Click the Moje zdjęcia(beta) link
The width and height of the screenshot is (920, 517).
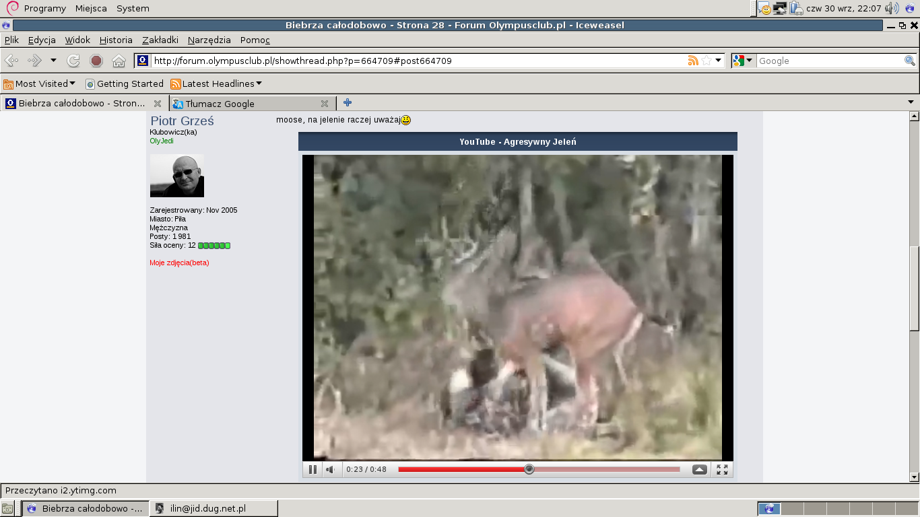coord(179,263)
